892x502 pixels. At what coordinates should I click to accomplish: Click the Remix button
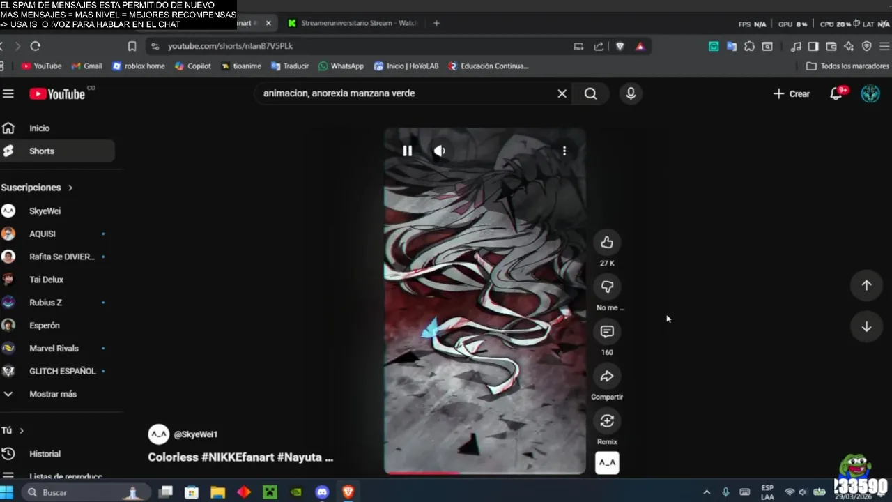pos(607,420)
